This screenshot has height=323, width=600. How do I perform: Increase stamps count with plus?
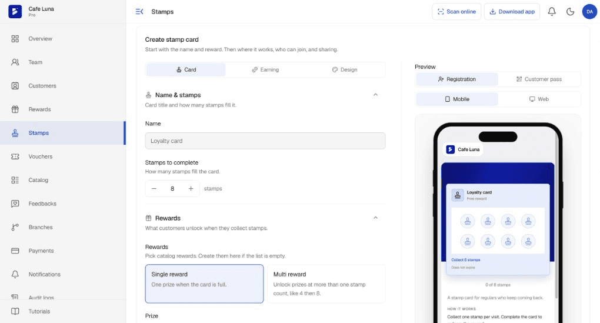[191, 188]
